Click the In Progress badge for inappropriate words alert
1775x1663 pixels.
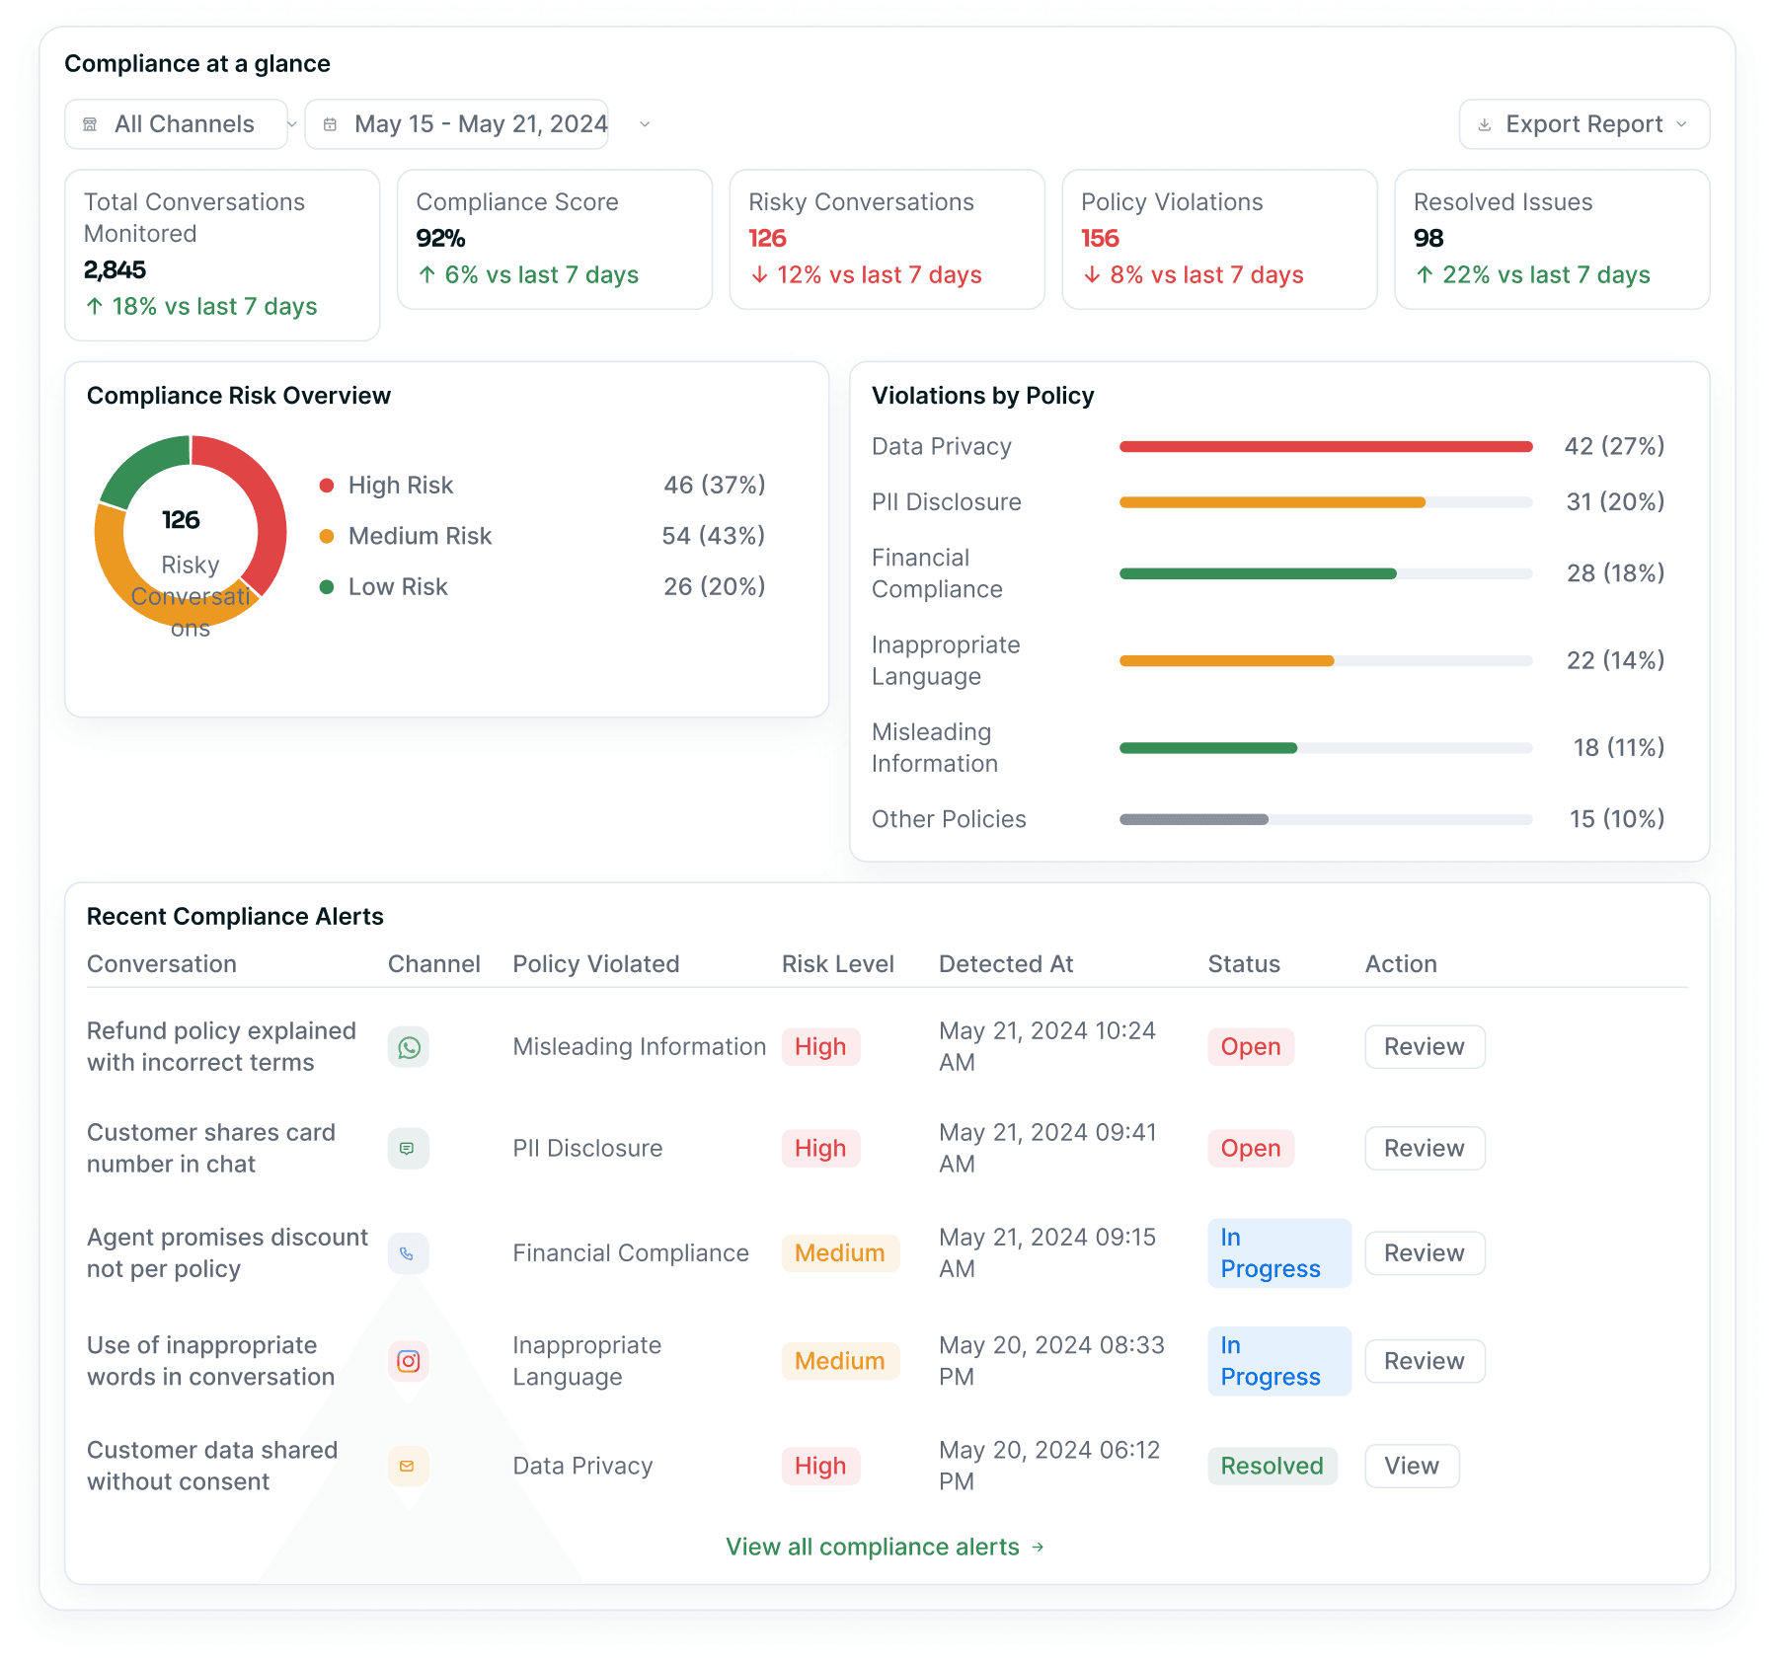1279,1362
